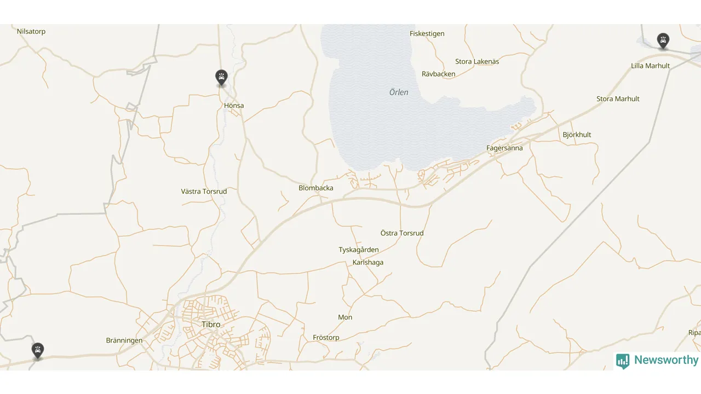701x394 pixels.
Task: Click the car marker north of Hönsa
Action: click(221, 78)
